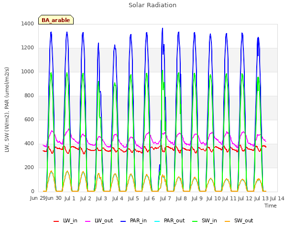Click the 800 y-axis tick label
The height and width of the screenshot is (230, 306).
click(29, 96)
